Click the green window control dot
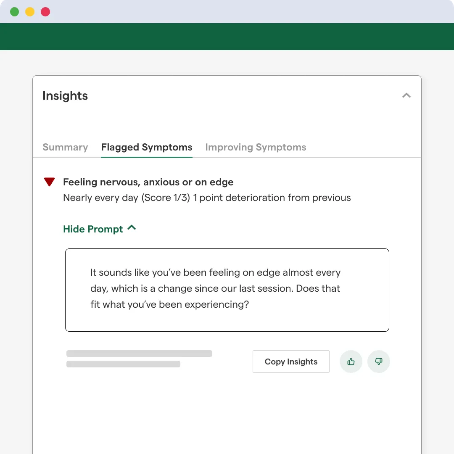Viewport: 454px width, 454px height. click(x=15, y=12)
